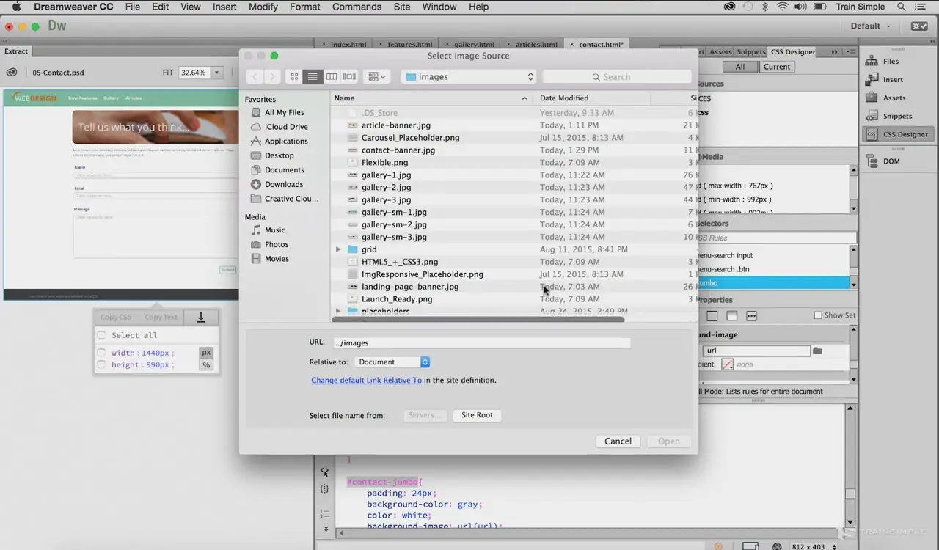Open the Modify menu

pyautogui.click(x=263, y=7)
